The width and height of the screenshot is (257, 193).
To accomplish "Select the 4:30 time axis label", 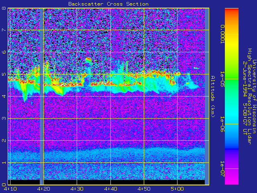I will click(77, 189).
